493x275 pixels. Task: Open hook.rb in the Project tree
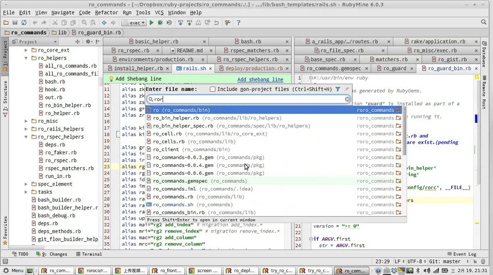55,89
